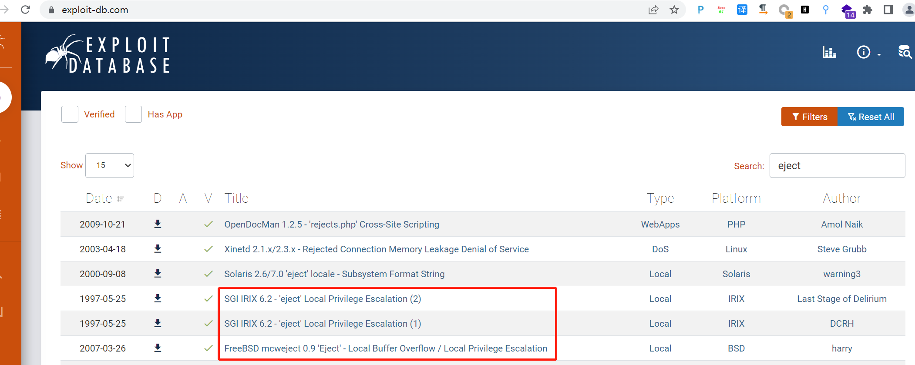This screenshot has height=365, width=915.
Task: Download SGI IRIX eject Escalation (1) exploit
Action: tap(158, 323)
